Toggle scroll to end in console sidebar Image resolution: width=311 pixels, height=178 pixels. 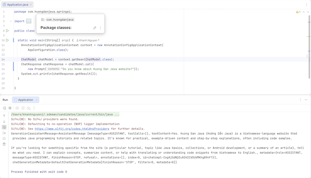4,133
